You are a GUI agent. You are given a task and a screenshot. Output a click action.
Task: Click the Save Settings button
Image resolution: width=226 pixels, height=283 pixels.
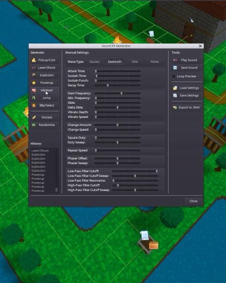[x=187, y=95]
